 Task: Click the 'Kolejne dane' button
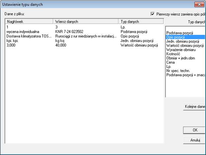click(195, 107)
